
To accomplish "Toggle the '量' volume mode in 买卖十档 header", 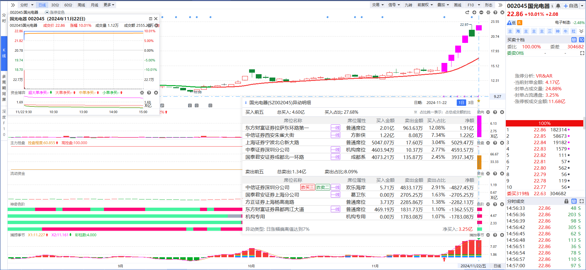I will 574,40.
